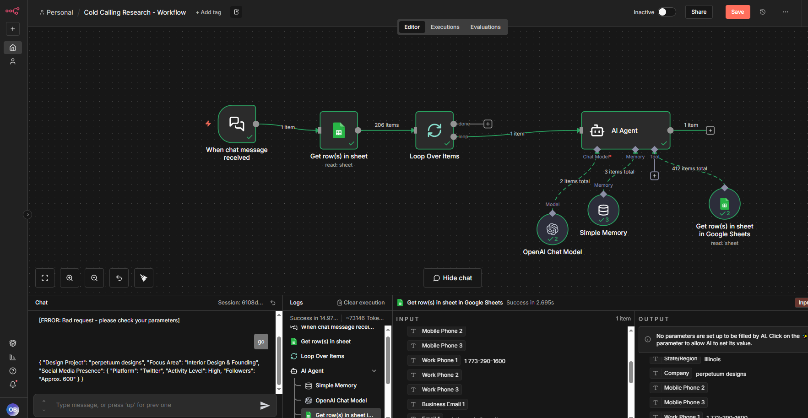Switch to the Executions tab
Image resolution: width=808 pixels, height=418 pixels.
(445, 27)
